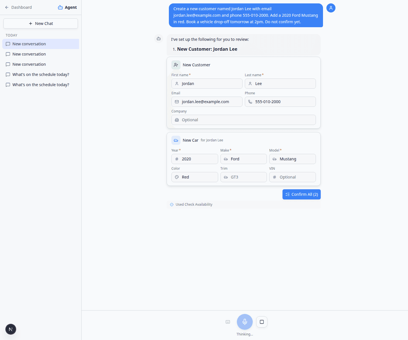Edit the Color field Red
Screen dimensions: 408x340
195,177
